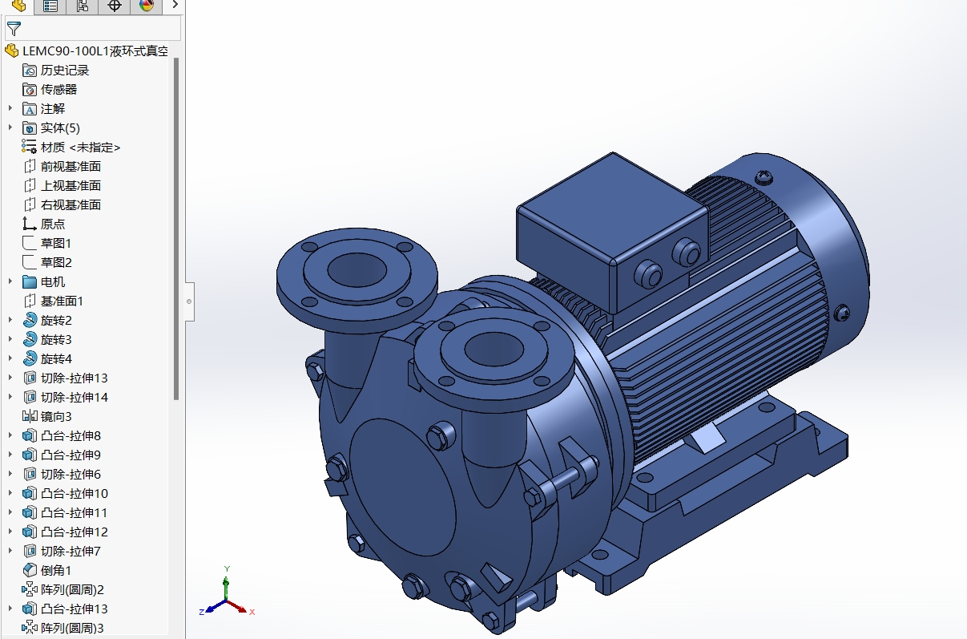The image size is (967, 639).
Task: Click the 旋转3 revolve icon
Action: [x=30, y=339]
